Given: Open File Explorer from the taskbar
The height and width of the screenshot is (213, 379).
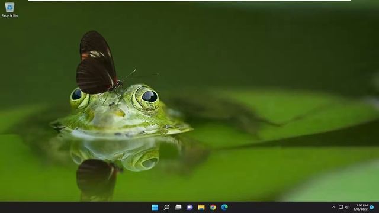Looking at the screenshot, I should 201,207.
